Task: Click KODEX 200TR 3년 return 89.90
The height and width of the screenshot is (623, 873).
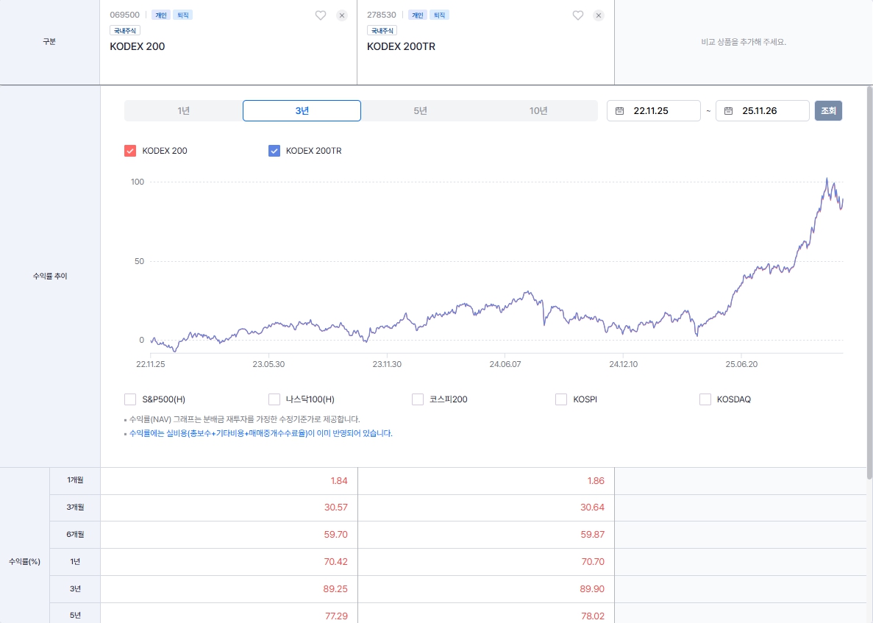Action: pyautogui.click(x=592, y=589)
